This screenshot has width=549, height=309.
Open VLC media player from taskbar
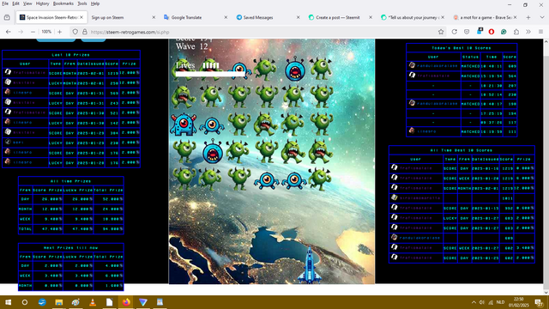[x=93, y=302]
